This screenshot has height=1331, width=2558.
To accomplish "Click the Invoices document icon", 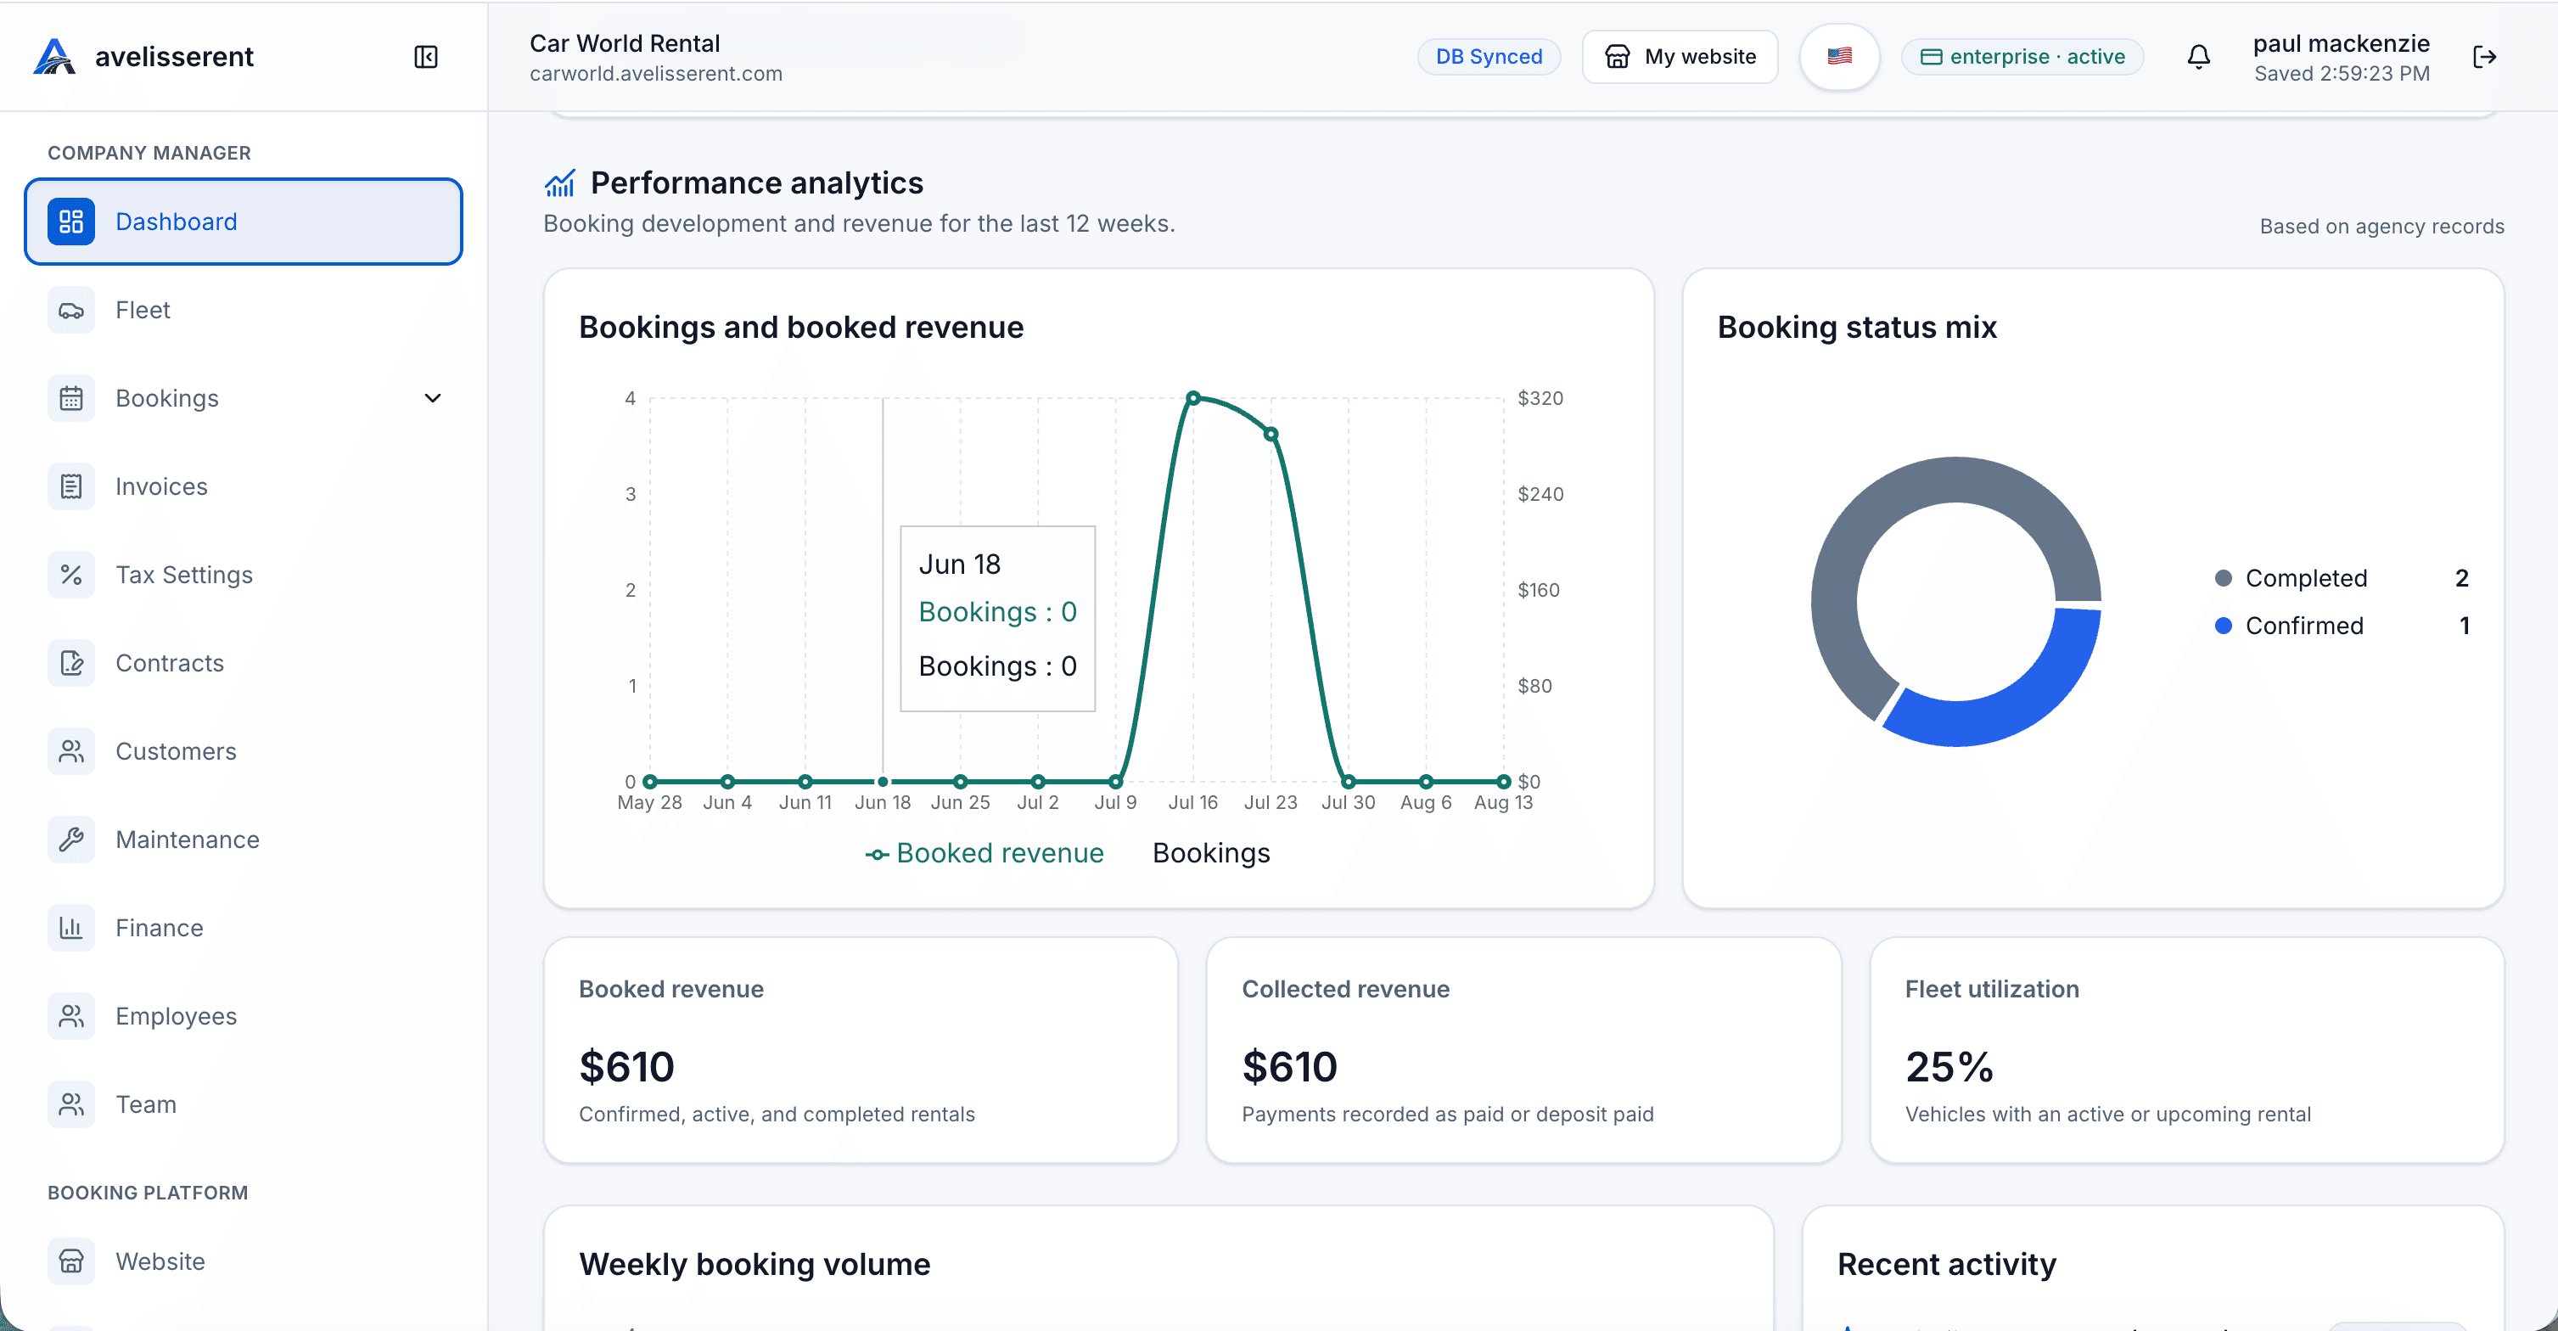I will 71,486.
